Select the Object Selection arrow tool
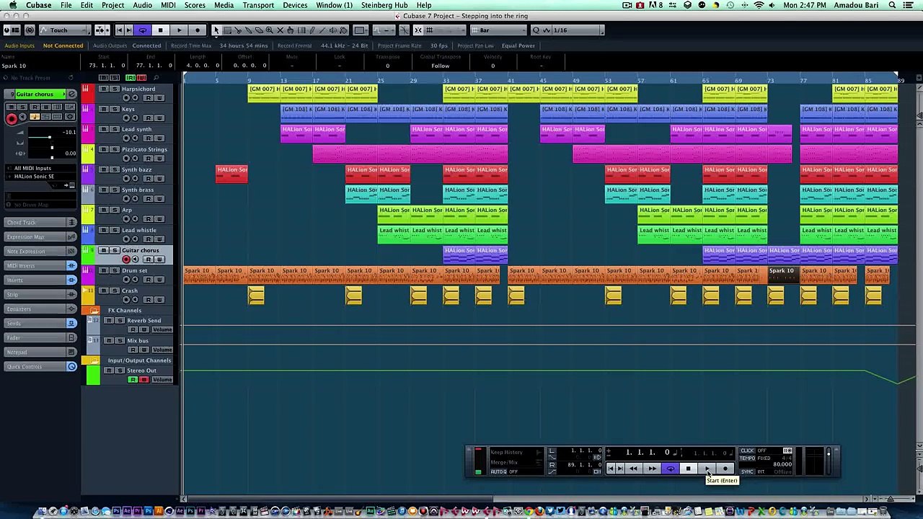 pyautogui.click(x=216, y=30)
